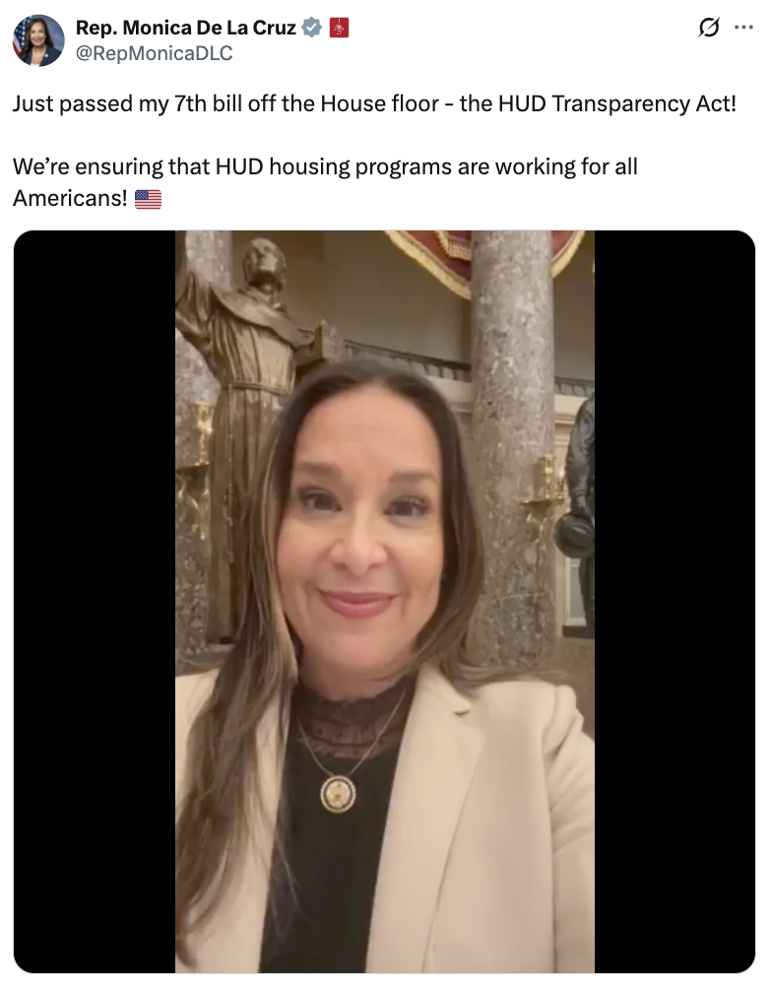Click the word 'Americans!' in the post
Image resolution: width=770 pixels, height=983 pixels.
(x=70, y=198)
